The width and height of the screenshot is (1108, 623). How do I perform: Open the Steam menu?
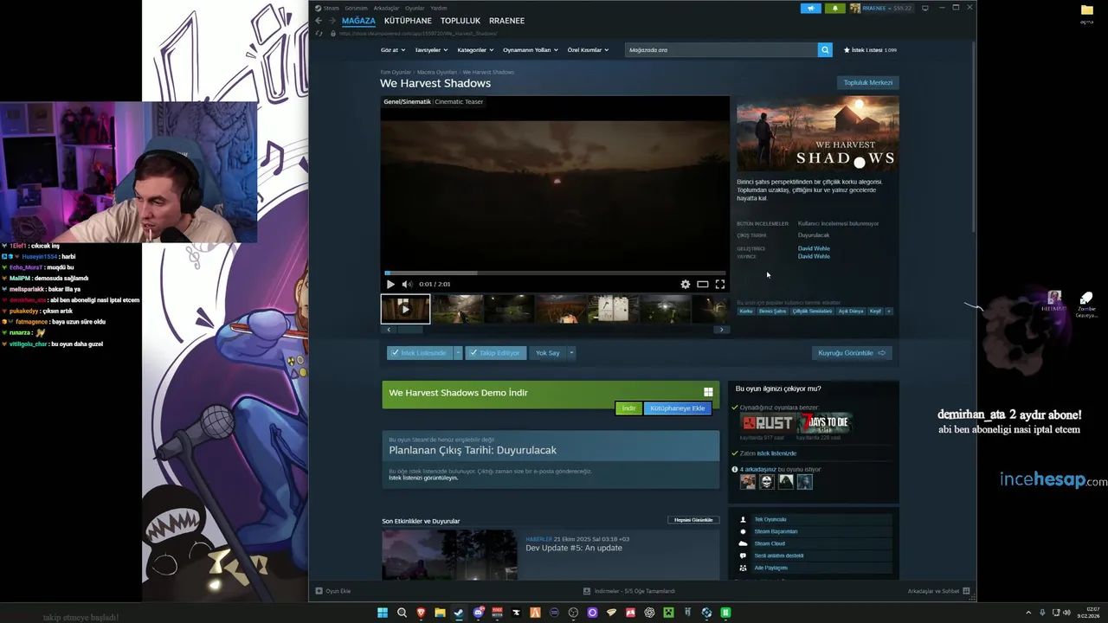pos(331,8)
